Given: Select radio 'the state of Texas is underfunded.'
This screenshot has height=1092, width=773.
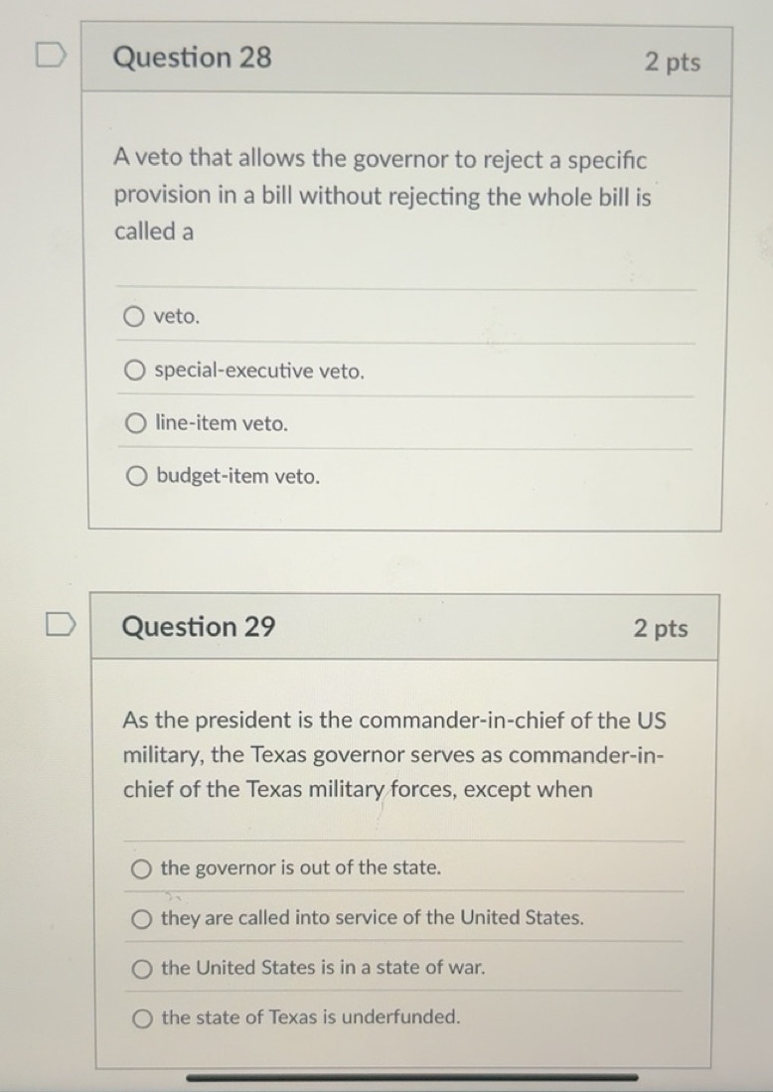Looking at the screenshot, I should coord(144,1017).
